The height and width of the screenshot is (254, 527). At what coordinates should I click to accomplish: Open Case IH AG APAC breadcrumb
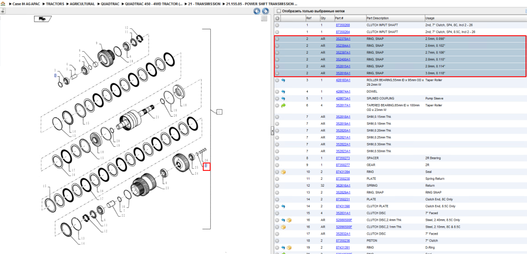[26, 4]
